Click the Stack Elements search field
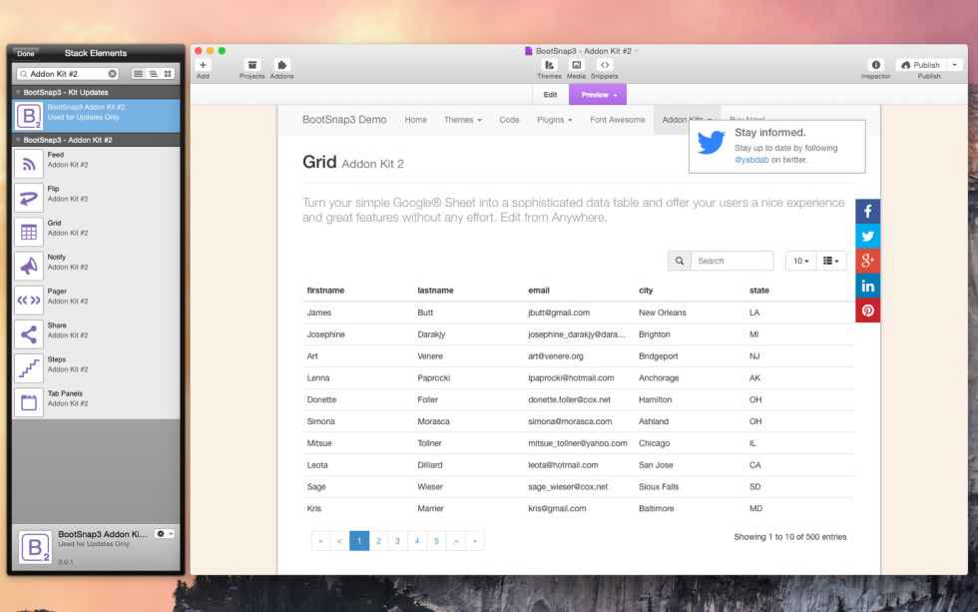This screenshot has width=978, height=612. coord(68,74)
